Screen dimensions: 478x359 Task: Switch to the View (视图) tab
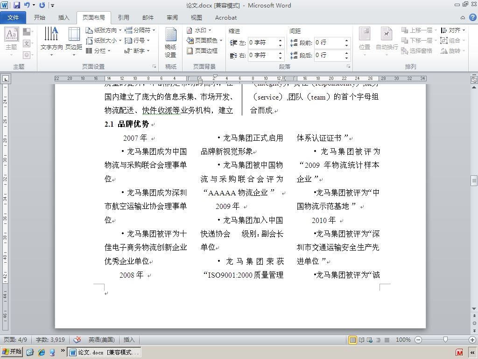click(x=197, y=18)
